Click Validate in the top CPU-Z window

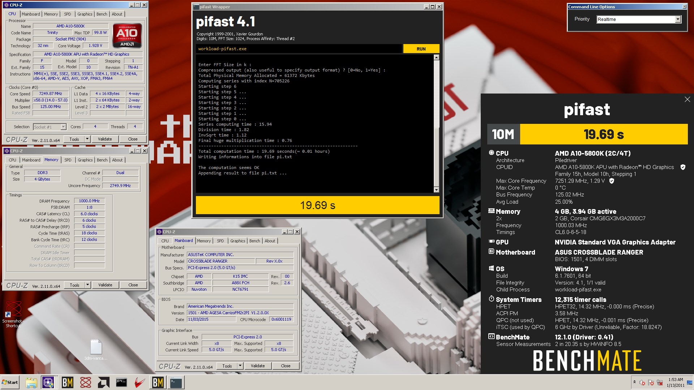105,139
